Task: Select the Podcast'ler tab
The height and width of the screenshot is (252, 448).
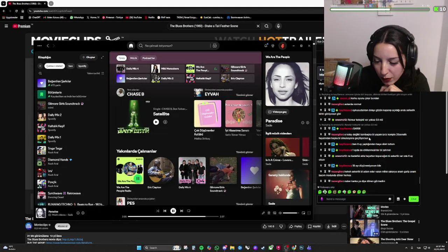Action: tap(148, 58)
